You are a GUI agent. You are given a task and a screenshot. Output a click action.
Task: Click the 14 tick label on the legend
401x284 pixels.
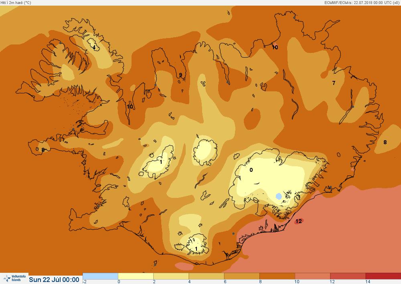pyautogui.click(x=367, y=282)
